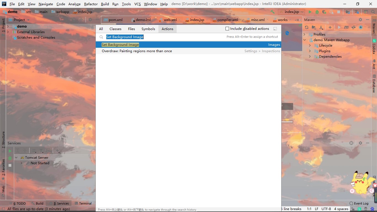The height and width of the screenshot is (212, 377).
Task: Toggle Include disabled actions checkbox
Action: tap(227, 29)
